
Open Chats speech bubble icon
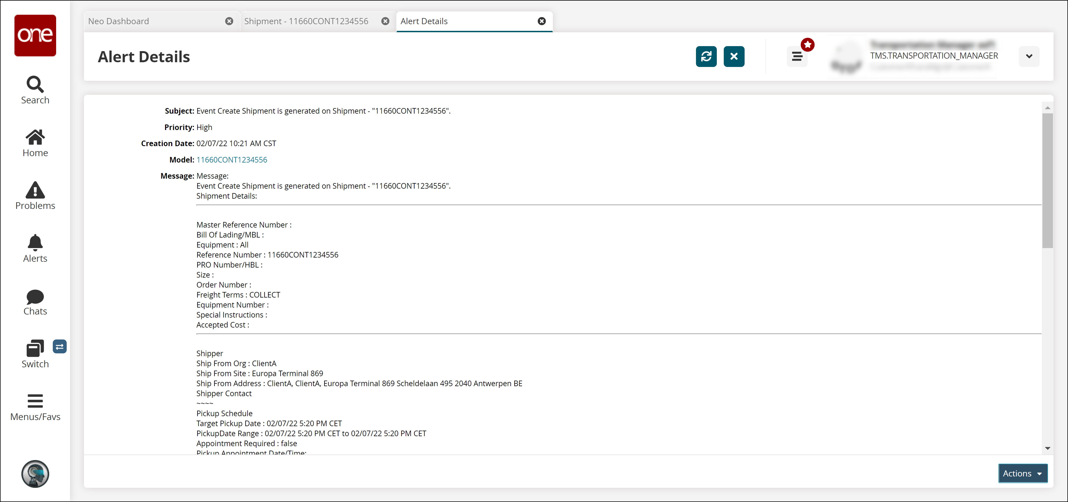[x=35, y=302]
